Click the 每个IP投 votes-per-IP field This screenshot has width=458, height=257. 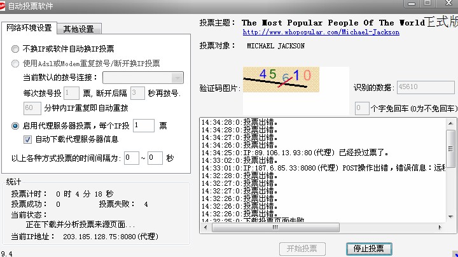point(144,125)
